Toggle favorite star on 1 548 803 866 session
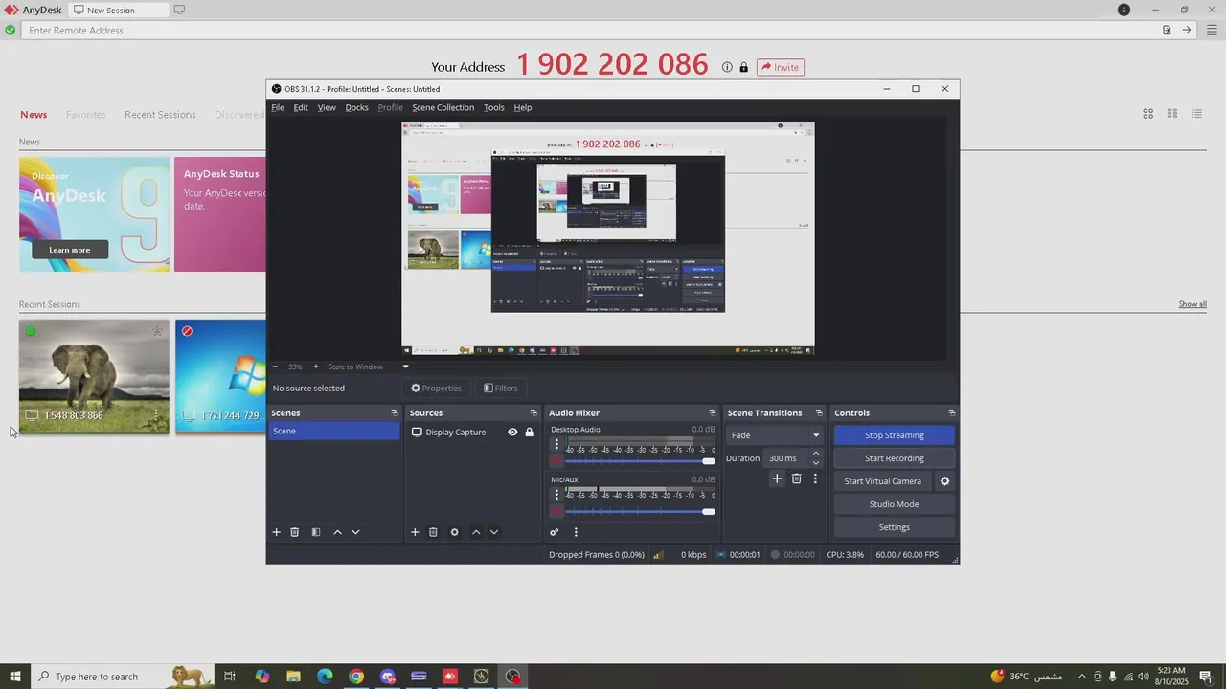This screenshot has width=1226, height=689. tap(157, 332)
